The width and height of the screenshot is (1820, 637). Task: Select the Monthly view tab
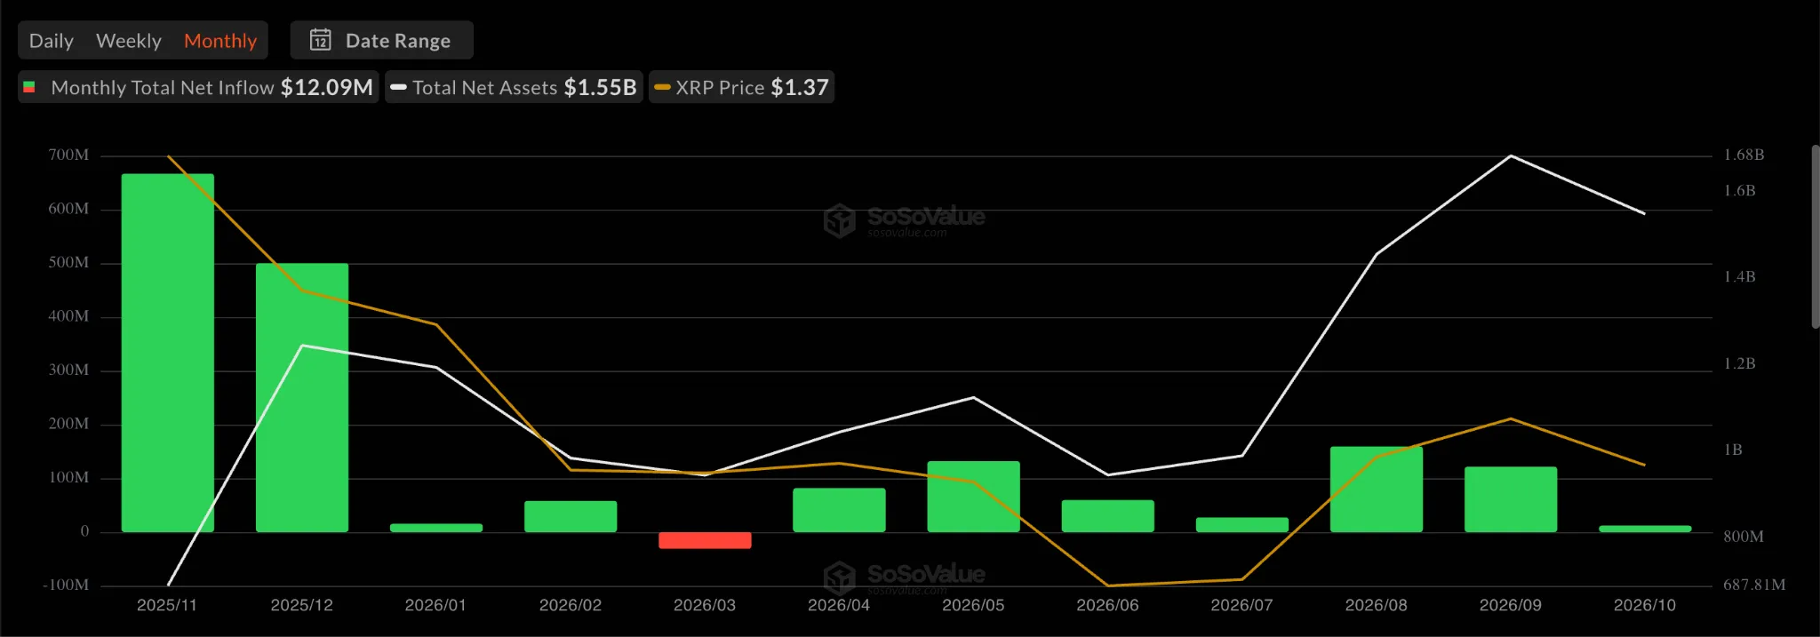pos(220,41)
